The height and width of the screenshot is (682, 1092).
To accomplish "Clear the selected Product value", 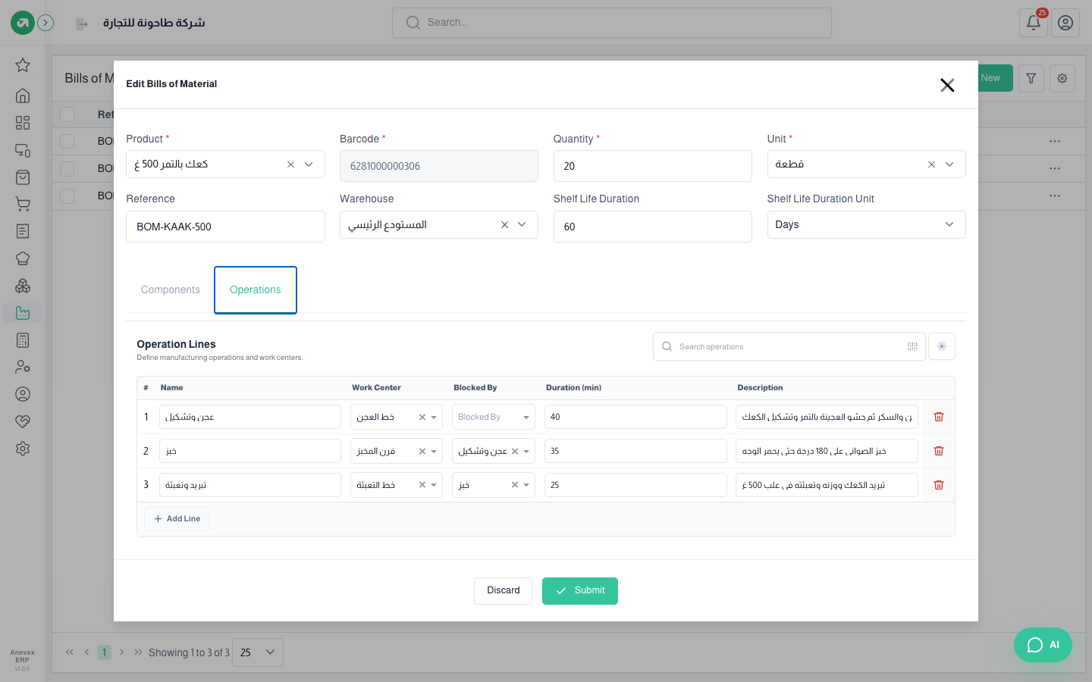I will coord(290,164).
